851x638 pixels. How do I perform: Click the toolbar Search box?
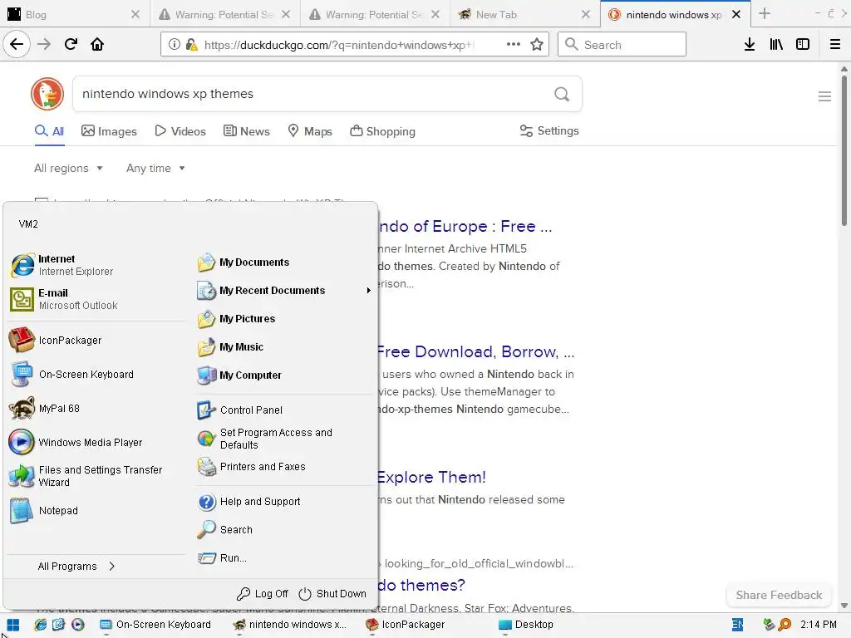pos(622,45)
